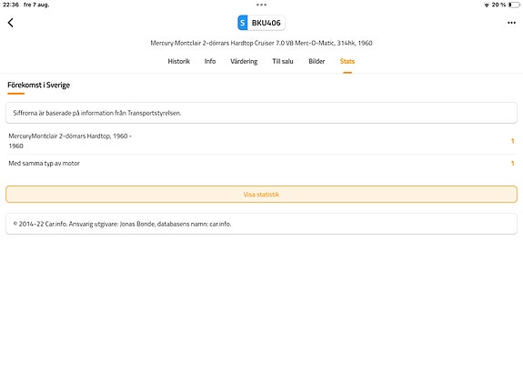
Task: Open the Info tab
Action: coord(210,61)
